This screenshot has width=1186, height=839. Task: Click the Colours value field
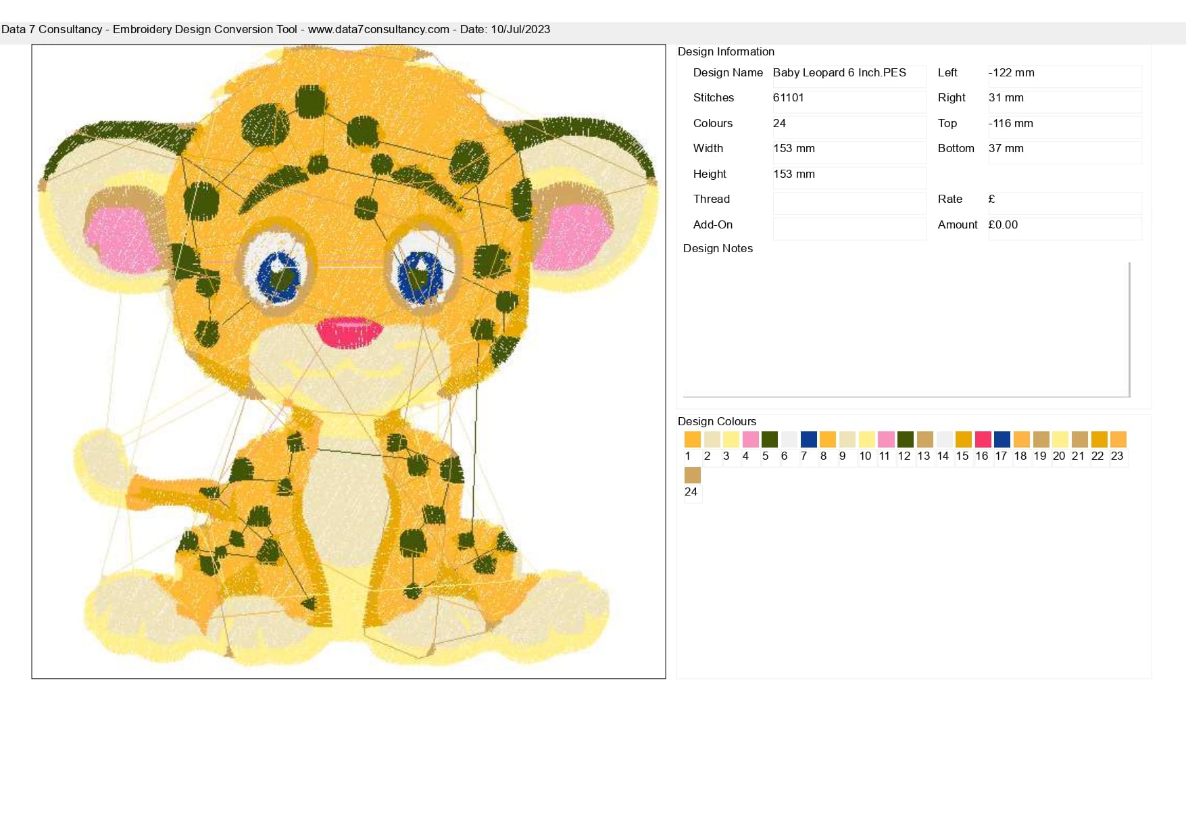coord(849,127)
